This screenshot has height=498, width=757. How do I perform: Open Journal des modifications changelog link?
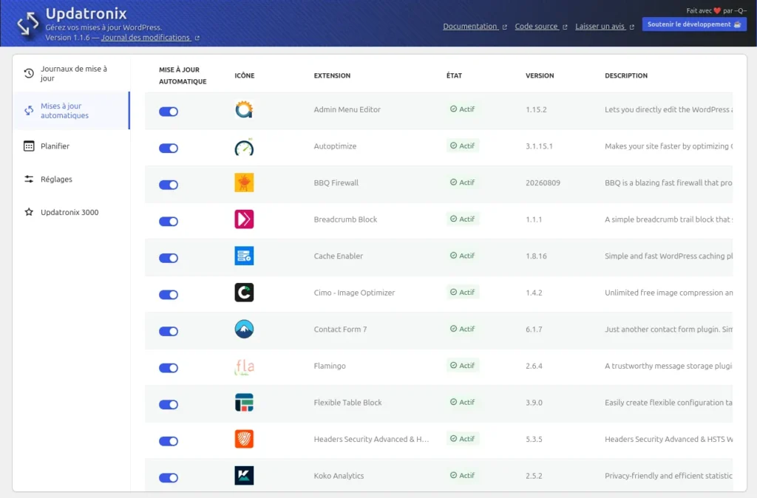coord(146,38)
